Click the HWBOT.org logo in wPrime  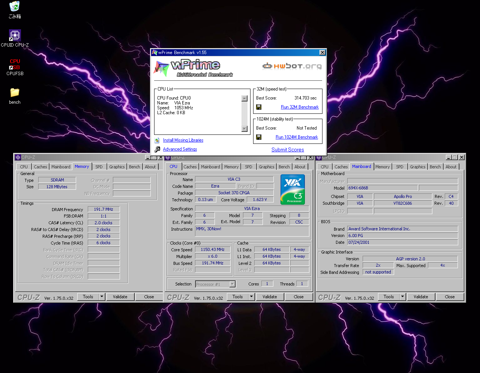[x=292, y=66]
